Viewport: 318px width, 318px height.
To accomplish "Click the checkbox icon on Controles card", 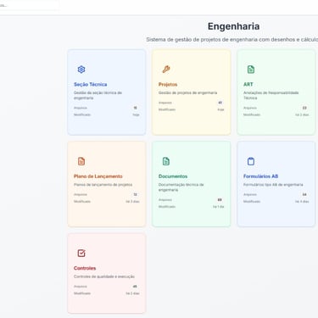I will [81, 253].
